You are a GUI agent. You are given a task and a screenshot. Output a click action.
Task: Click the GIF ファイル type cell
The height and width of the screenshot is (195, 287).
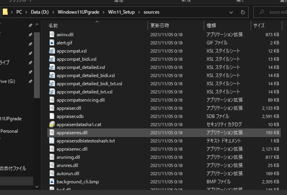click(217, 43)
